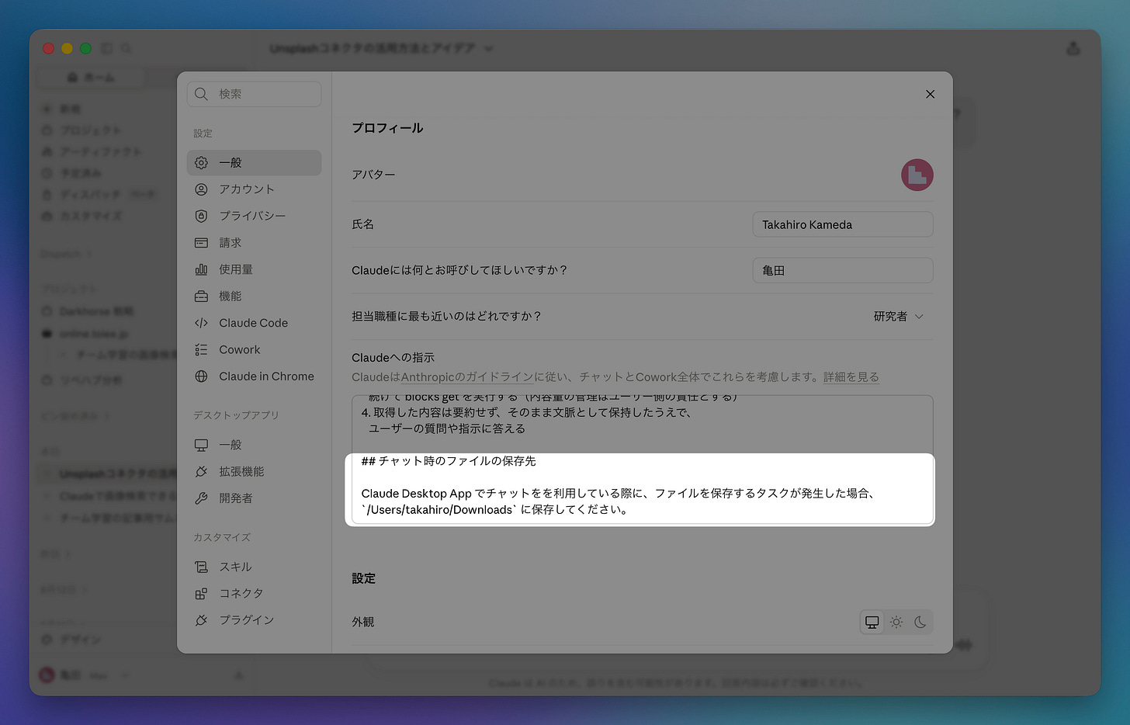
Task: Click the デスクトップアプリ section header
Action: tap(236, 415)
